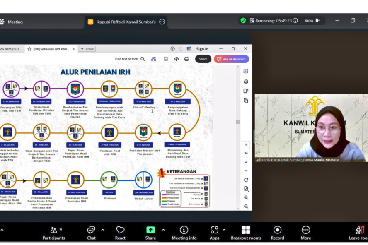Screen dimensions: 368x245
Task: Open the Apps menu in Zoom toolbar
Action: [x=214, y=232]
